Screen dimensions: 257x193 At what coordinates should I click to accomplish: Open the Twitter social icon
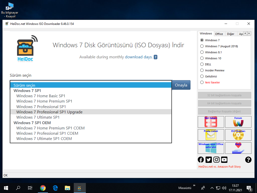209,160
